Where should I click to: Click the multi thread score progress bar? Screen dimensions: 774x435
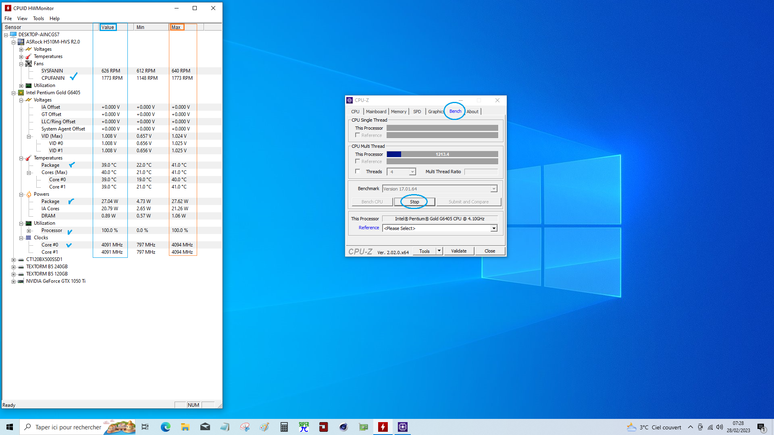[442, 154]
